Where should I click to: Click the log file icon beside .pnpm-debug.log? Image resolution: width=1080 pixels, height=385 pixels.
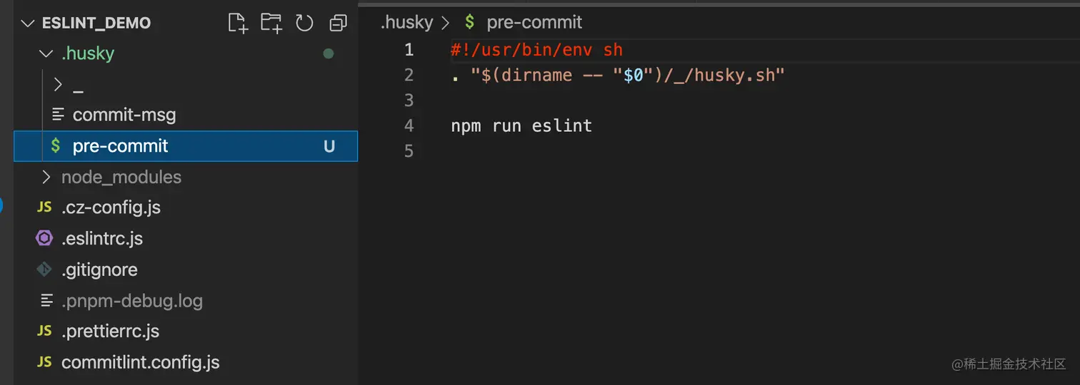coord(47,301)
